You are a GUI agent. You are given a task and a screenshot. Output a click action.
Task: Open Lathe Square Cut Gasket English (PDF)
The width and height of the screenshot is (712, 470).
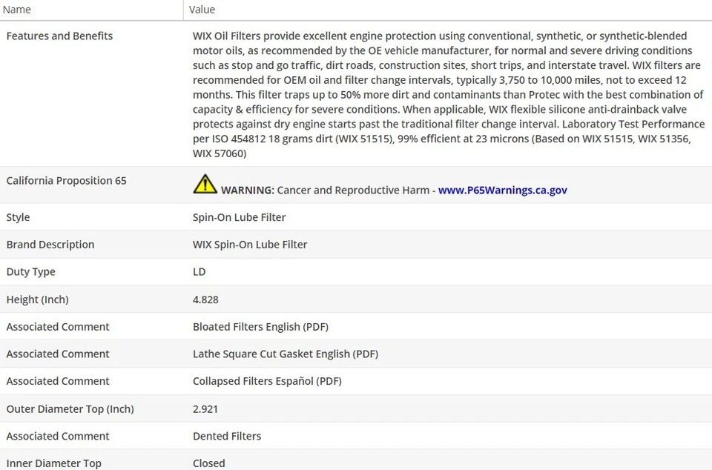pos(285,354)
